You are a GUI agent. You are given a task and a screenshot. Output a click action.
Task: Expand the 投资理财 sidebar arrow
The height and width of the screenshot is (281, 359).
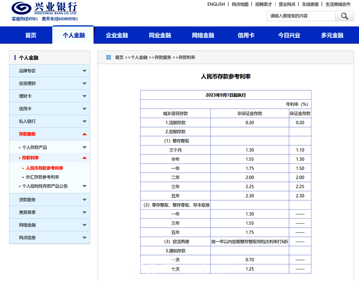[84, 83]
